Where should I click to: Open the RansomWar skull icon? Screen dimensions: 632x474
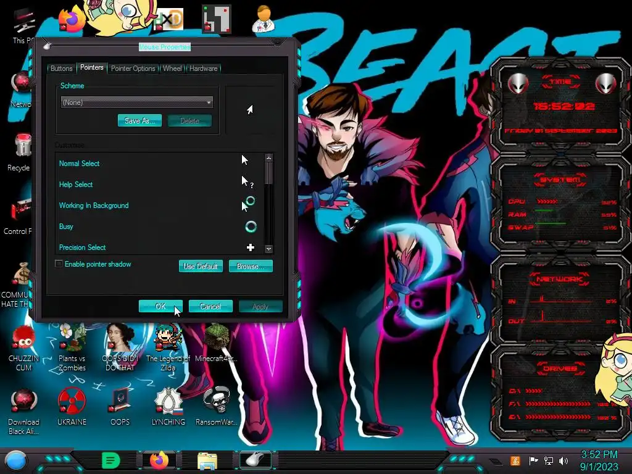pyautogui.click(x=217, y=406)
